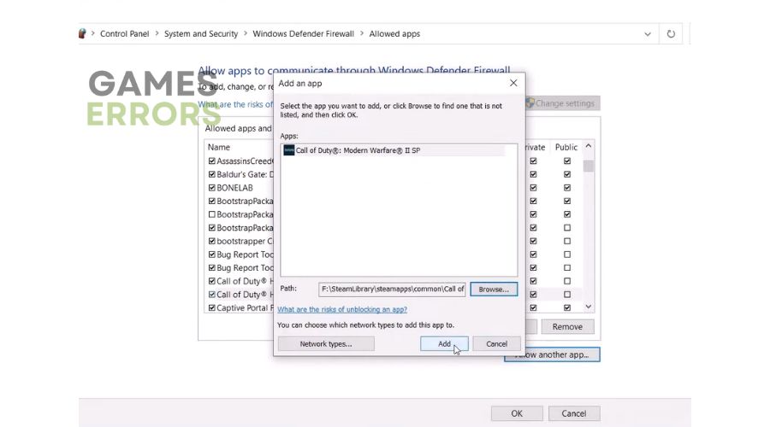Click Allow another app button
Image resolution: width=770 pixels, height=427 pixels.
552,354
